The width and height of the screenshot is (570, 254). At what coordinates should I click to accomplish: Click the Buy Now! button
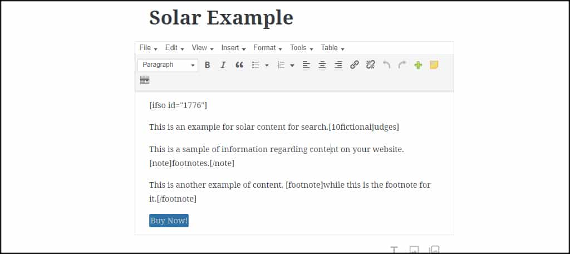[x=169, y=221]
